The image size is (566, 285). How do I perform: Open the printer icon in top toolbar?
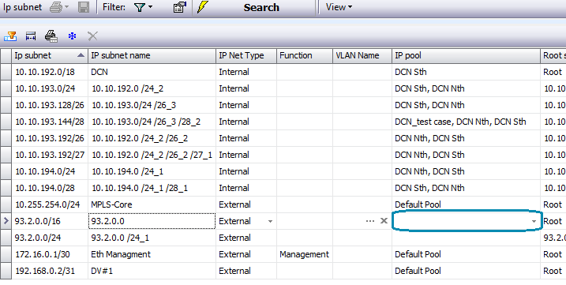pos(56,7)
